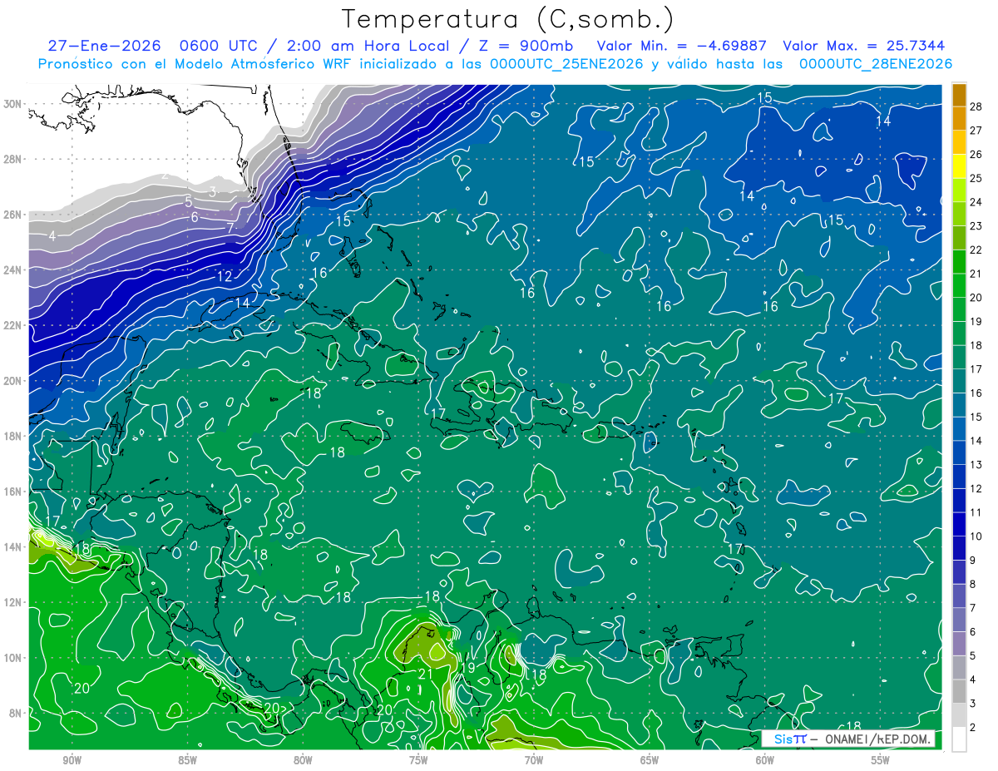Click the latitude axis label "16N"
The width and height of the screenshot is (998, 771).
(x=12, y=492)
